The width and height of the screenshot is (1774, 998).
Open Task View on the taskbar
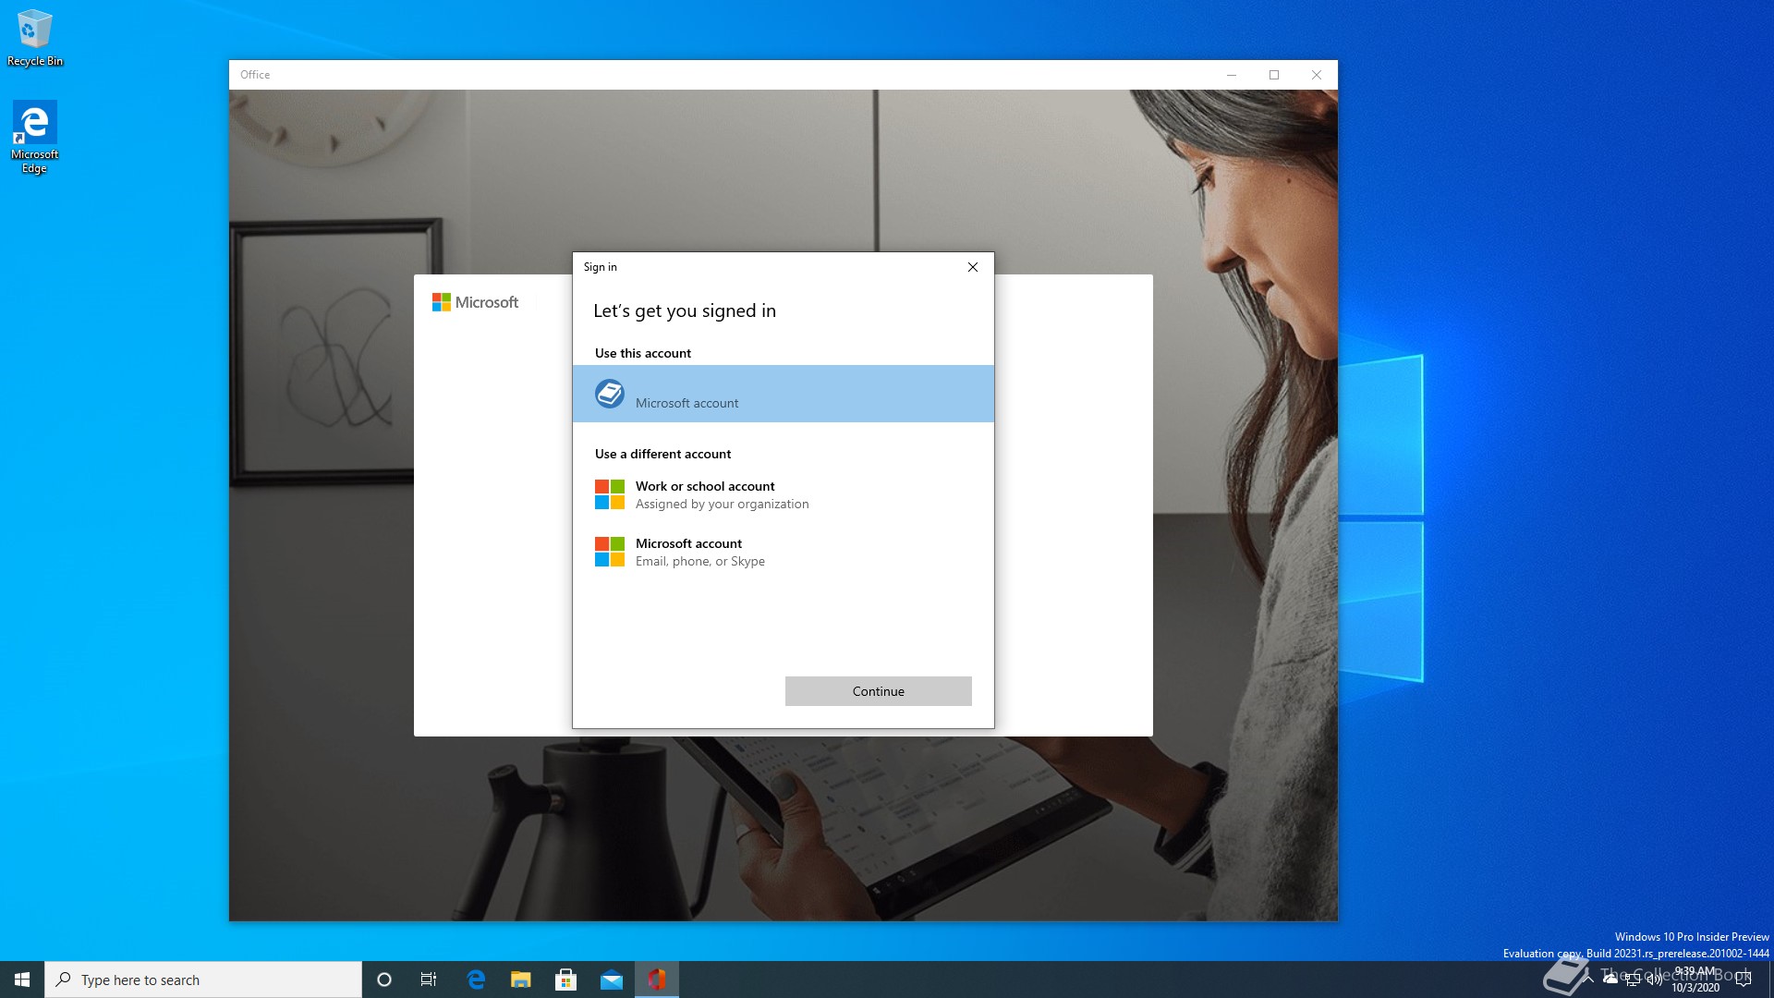(x=429, y=980)
